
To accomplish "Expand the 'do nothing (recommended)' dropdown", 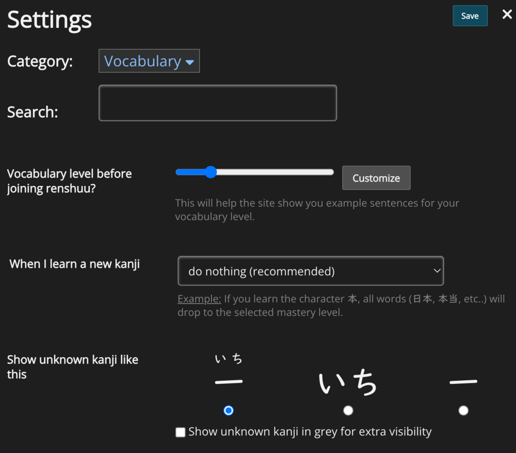I will coord(310,271).
